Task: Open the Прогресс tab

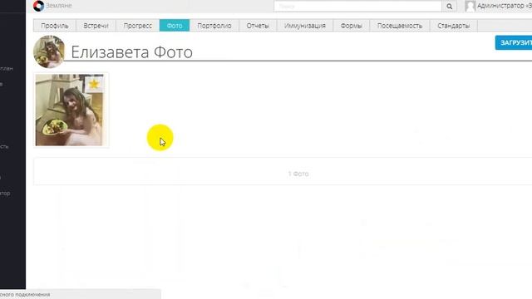Action: 137,26
